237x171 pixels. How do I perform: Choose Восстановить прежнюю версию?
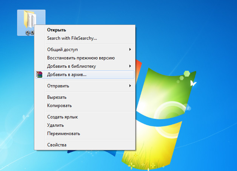coord(85,58)
